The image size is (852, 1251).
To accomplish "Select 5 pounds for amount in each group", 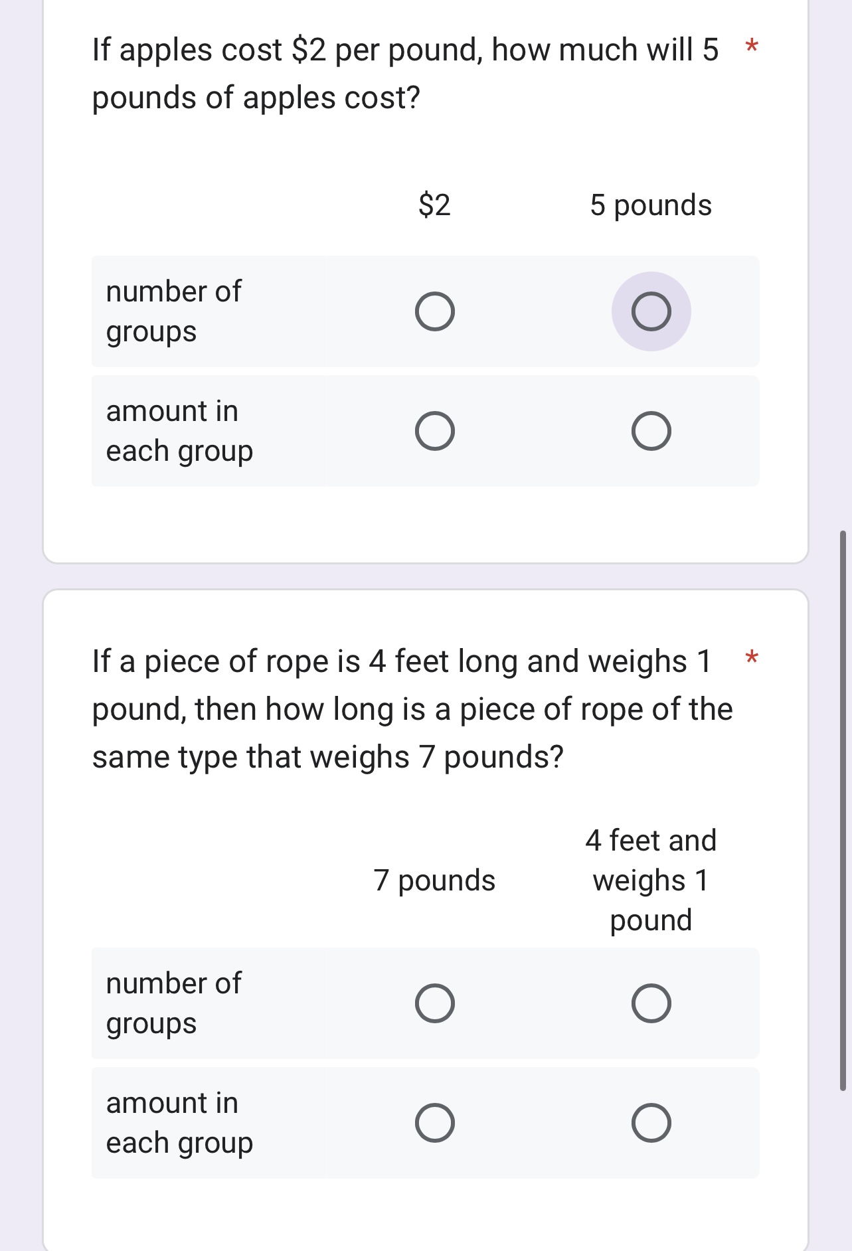I will click(652, 431).
